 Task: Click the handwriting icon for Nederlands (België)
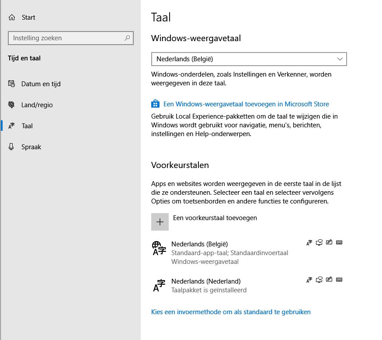(x=330, y=242)
